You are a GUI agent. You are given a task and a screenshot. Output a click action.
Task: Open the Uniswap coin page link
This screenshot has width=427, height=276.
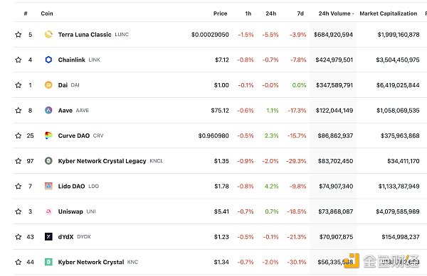(70, 211)
